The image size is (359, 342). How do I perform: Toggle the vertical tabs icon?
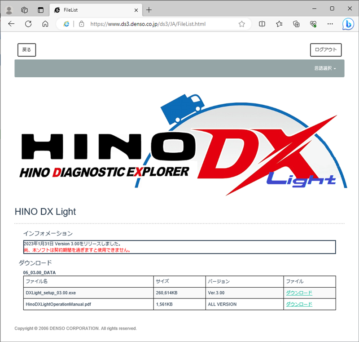pos(40,10)
